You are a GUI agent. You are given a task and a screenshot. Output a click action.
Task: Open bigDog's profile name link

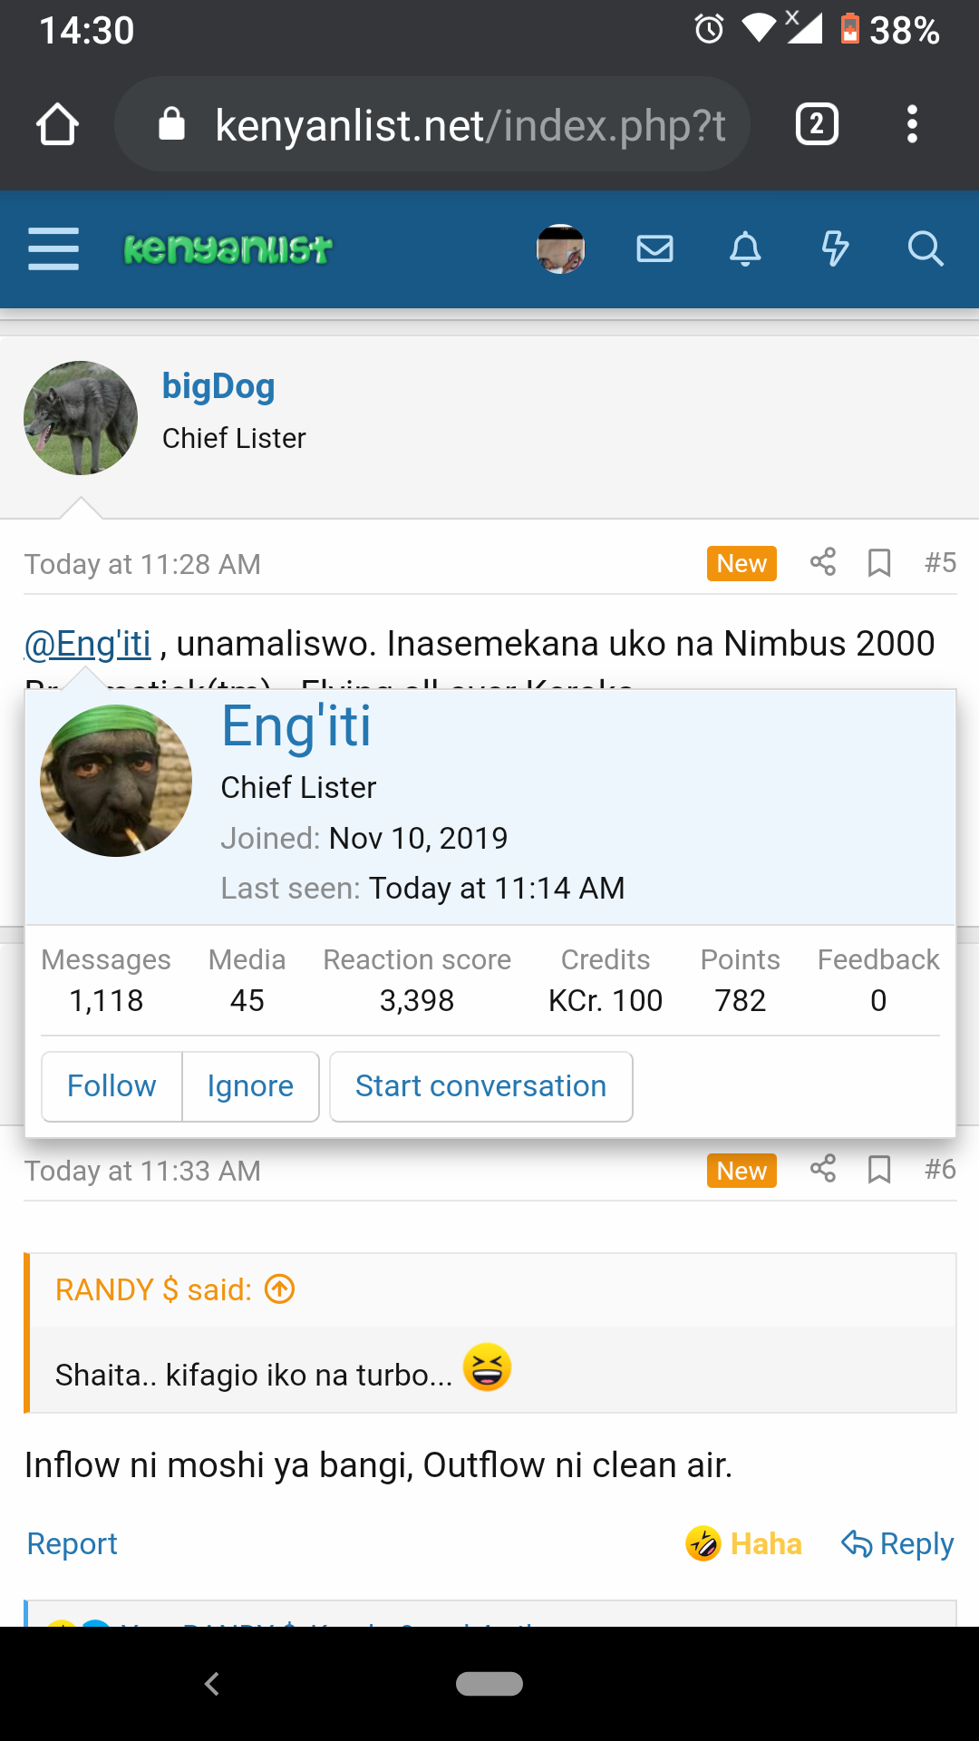218,386
